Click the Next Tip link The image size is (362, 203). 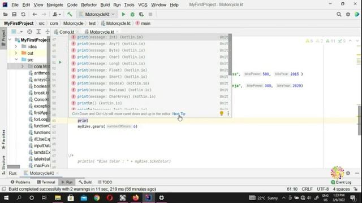[179, 114]
